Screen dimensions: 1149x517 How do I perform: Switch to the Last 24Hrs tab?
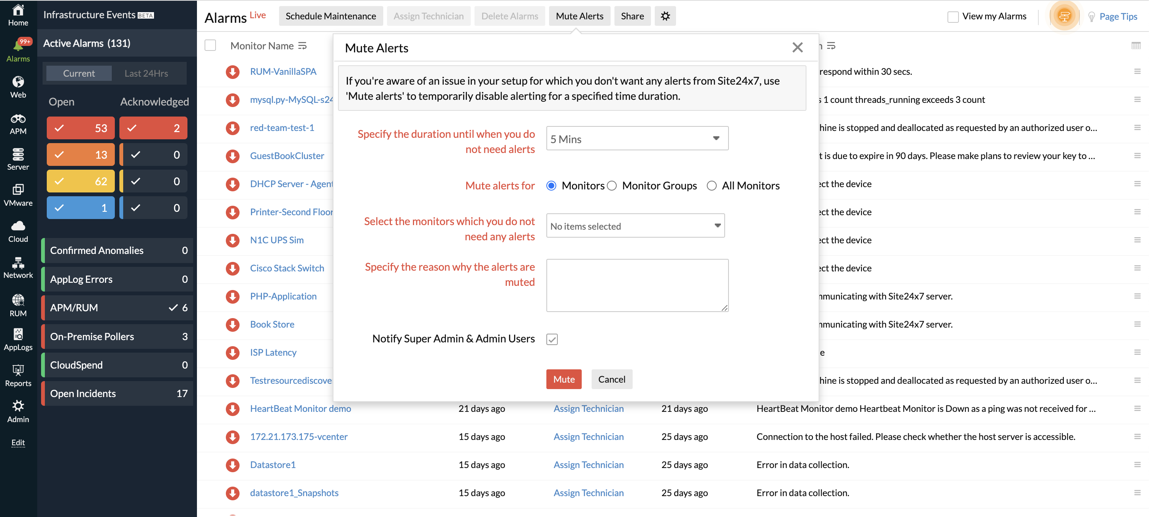[x=146, y=74]
